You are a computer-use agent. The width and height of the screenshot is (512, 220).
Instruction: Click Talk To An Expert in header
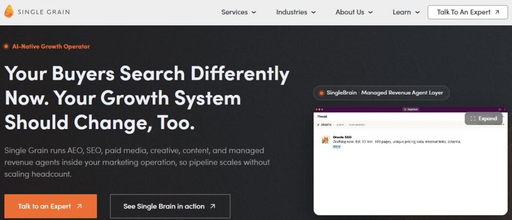(468, 12)
